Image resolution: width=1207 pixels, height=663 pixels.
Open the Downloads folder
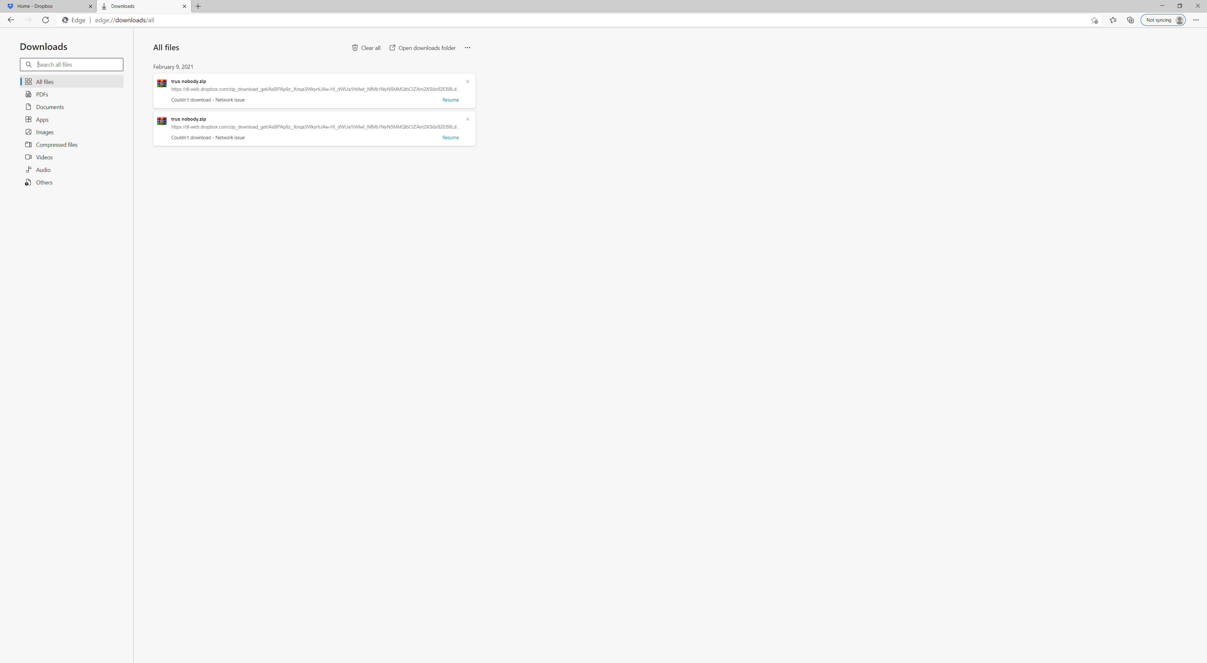pos(422,47)
